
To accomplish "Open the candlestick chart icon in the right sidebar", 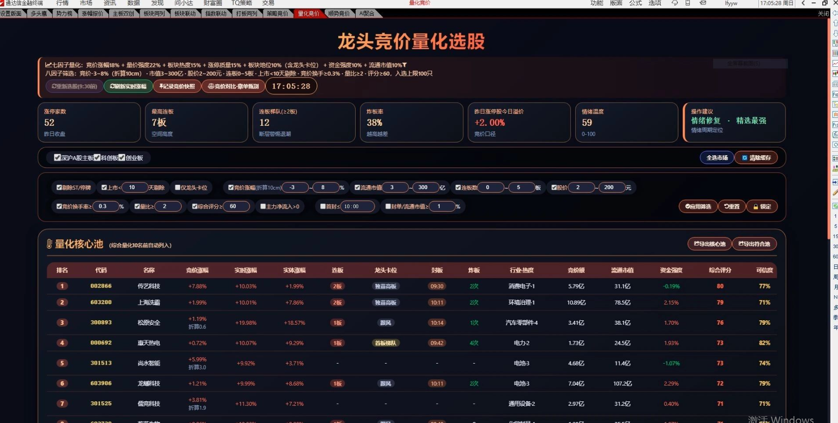I will pos(835,74).
